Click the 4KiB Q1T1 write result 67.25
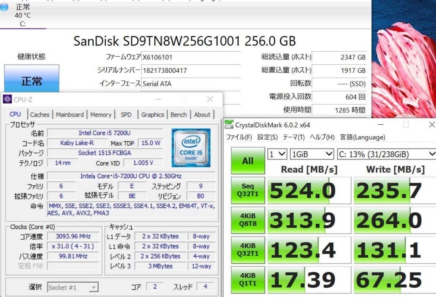This screenshot has height=297, width=436. pyautogui.click(x=395, y=280)
